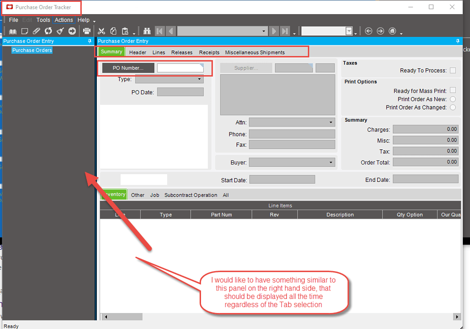Switch to the Releases tab
Viewport: 470px width, 329px height.
click(x=182, y=52)
